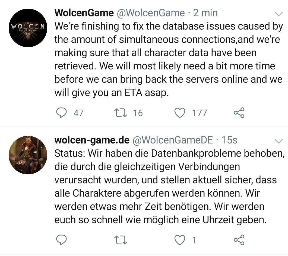The image size is (288, 256).
Task: Expand the wolcen-game.de tweet options menu
Action: point(279,141)
